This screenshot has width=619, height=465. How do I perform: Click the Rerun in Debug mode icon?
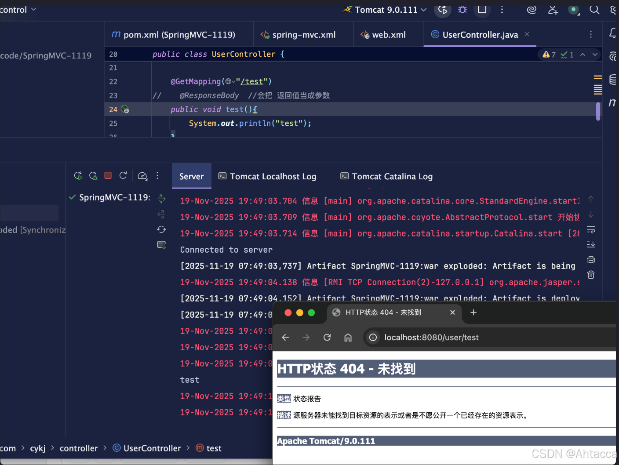[93, 176]
